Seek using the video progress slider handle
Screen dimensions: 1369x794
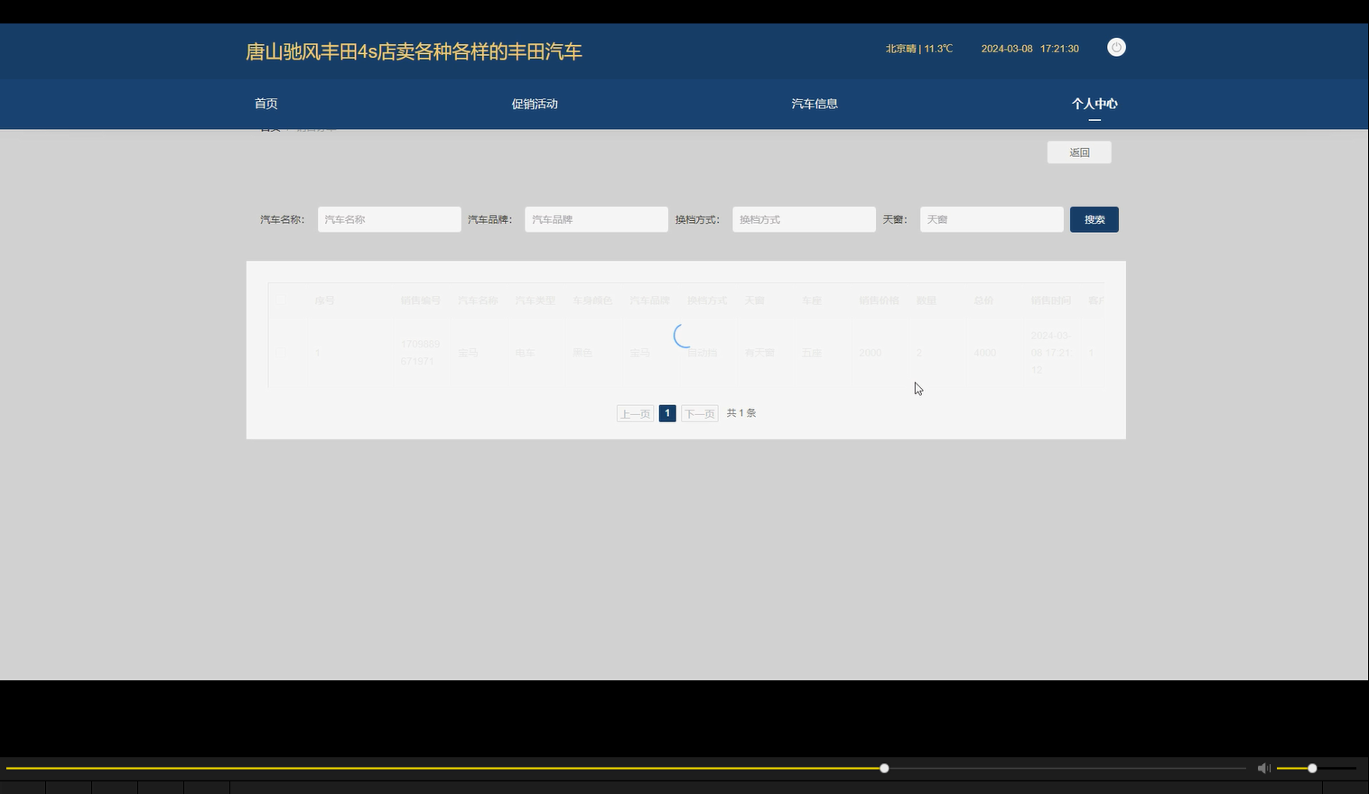click(x=884, y=768)
